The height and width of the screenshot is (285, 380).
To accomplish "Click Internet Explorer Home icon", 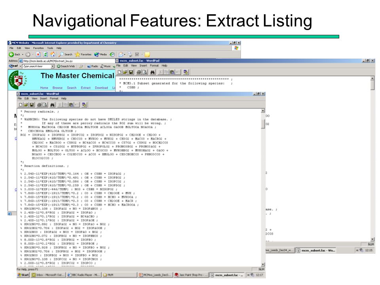I will point(53,55).
